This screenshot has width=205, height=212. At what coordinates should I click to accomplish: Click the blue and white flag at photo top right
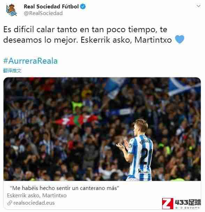click(184, 86)
